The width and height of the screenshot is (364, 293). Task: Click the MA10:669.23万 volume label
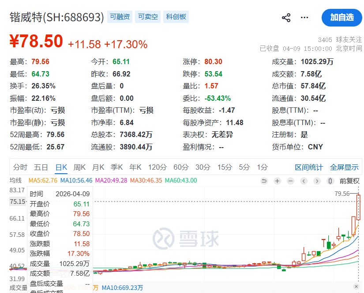(122, 288)
